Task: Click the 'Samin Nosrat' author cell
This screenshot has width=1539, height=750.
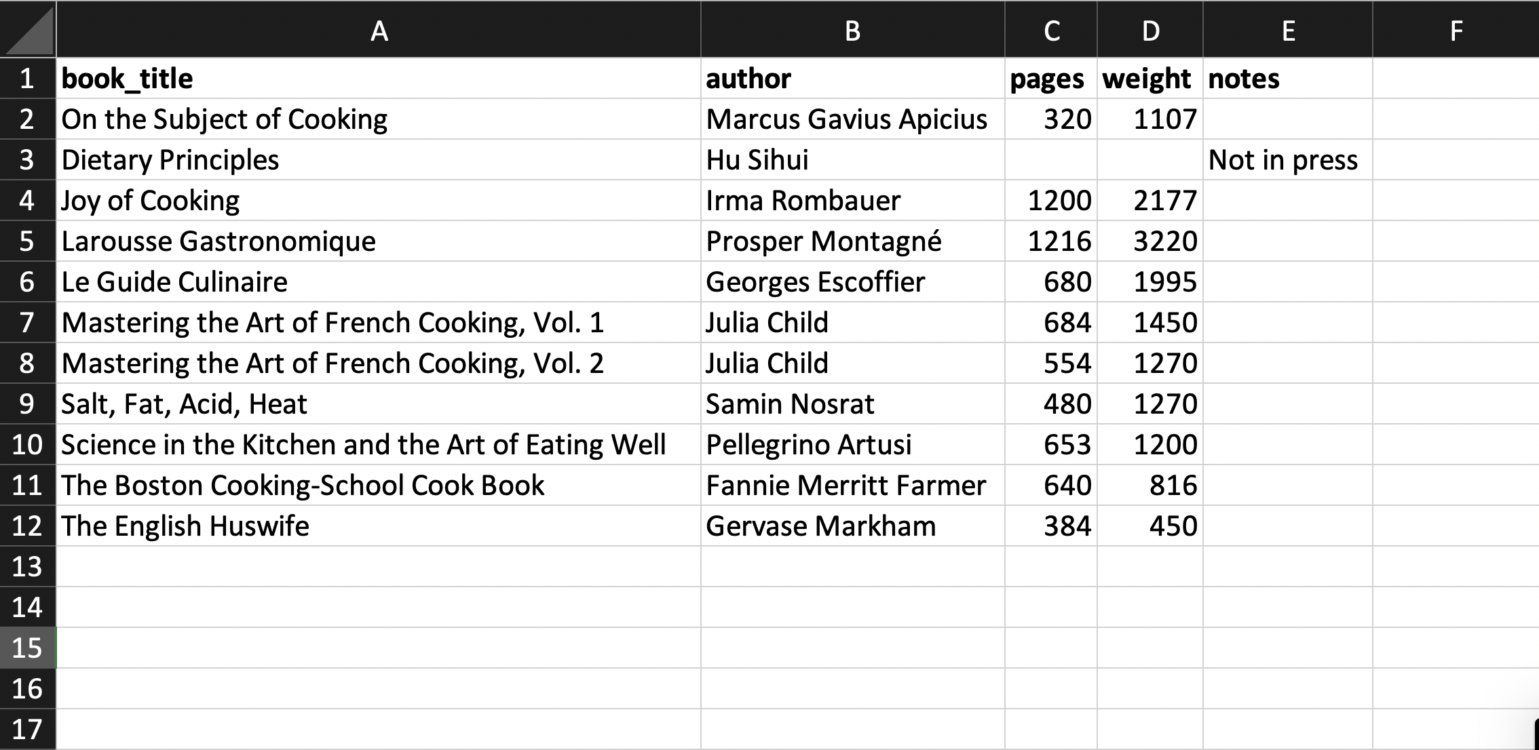Action: [852, 404]
